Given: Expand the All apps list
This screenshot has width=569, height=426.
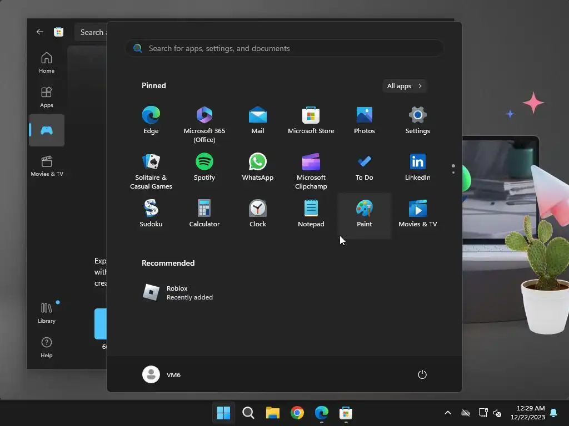Looking at the screenshot, I should pos(405,86).
